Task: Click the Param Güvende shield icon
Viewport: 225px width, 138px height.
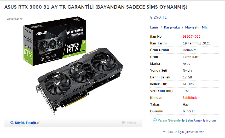Action: click(x=155, y=120)
